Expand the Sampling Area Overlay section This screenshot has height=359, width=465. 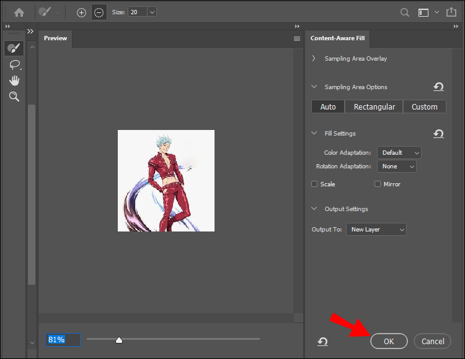314,58
